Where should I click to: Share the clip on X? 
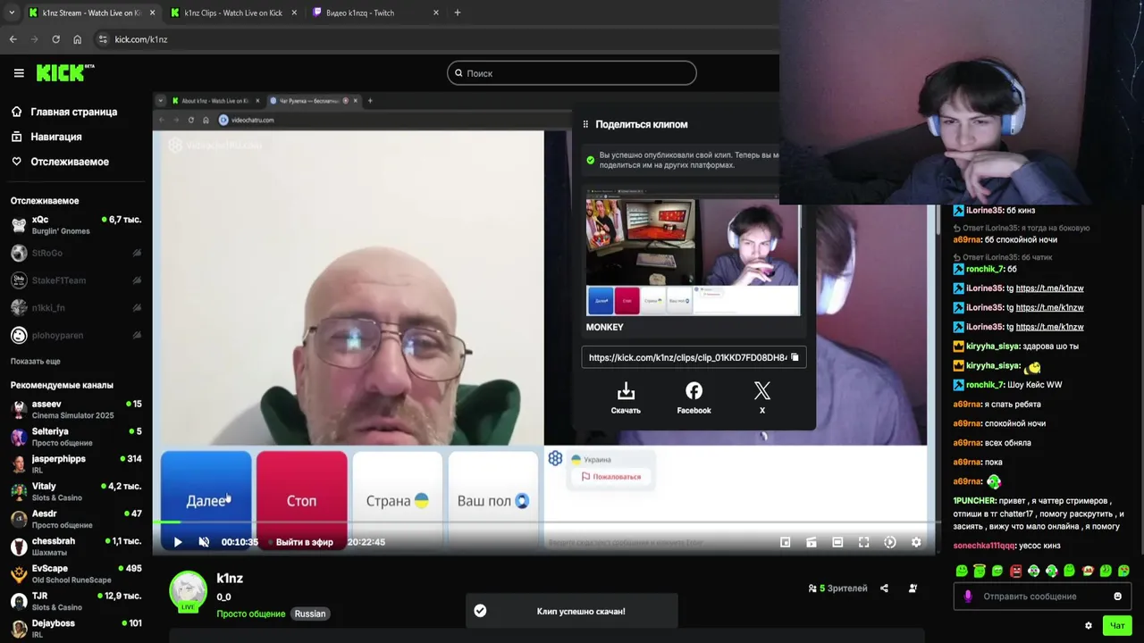click(761, 398)
